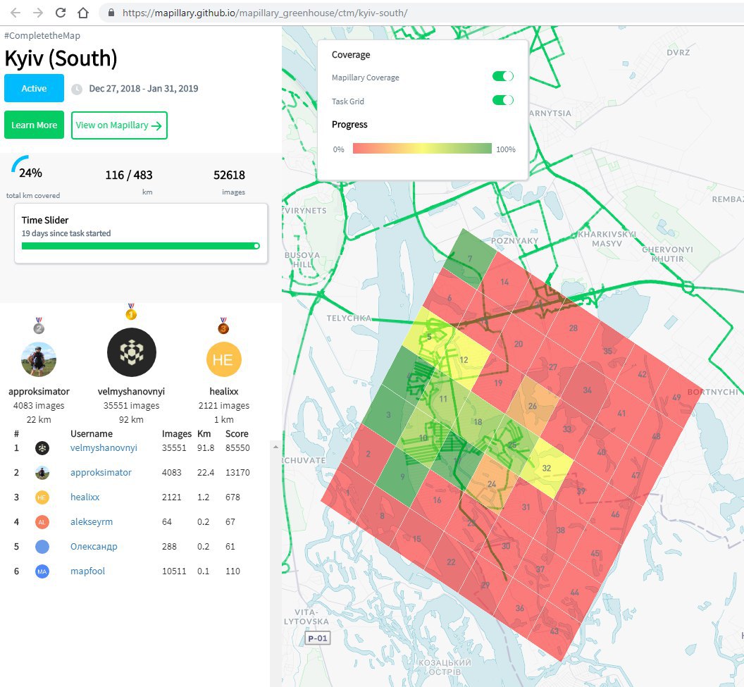Select grid tile 9 on map

pyautogui.click(x=402, y=476)
